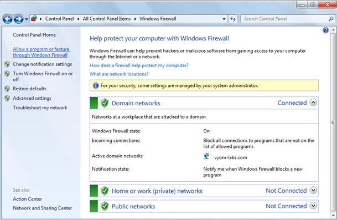Click green shield icon for Public networks
The width and height of the screenshot is (337, 220).
(x=105, y=206)
